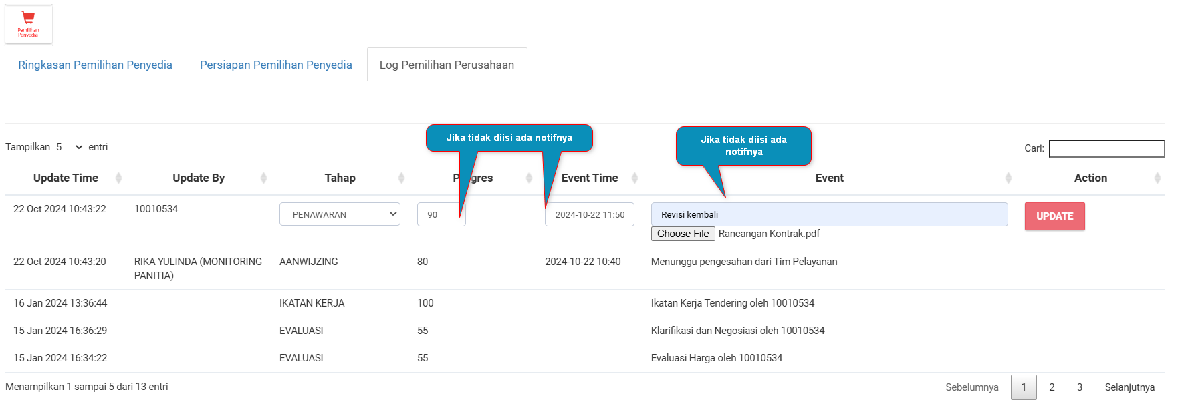Click Selanjutnya to go next page
This screenshot has height=406, width=1180.
[1129, 387]
